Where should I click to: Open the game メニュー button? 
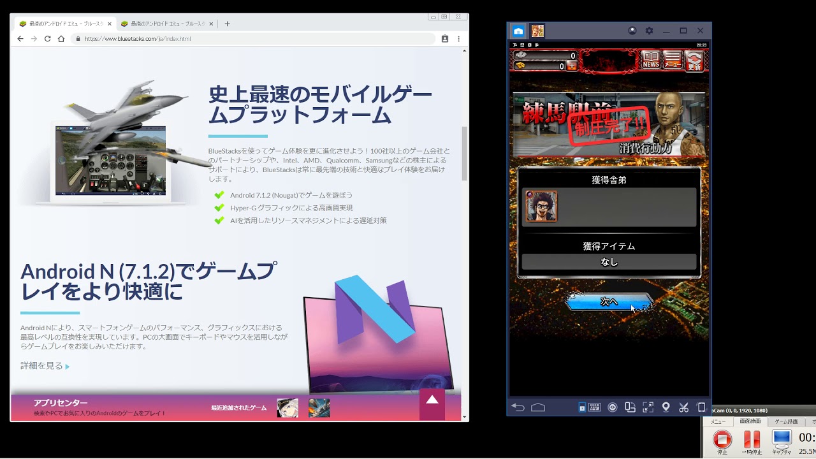673,60
